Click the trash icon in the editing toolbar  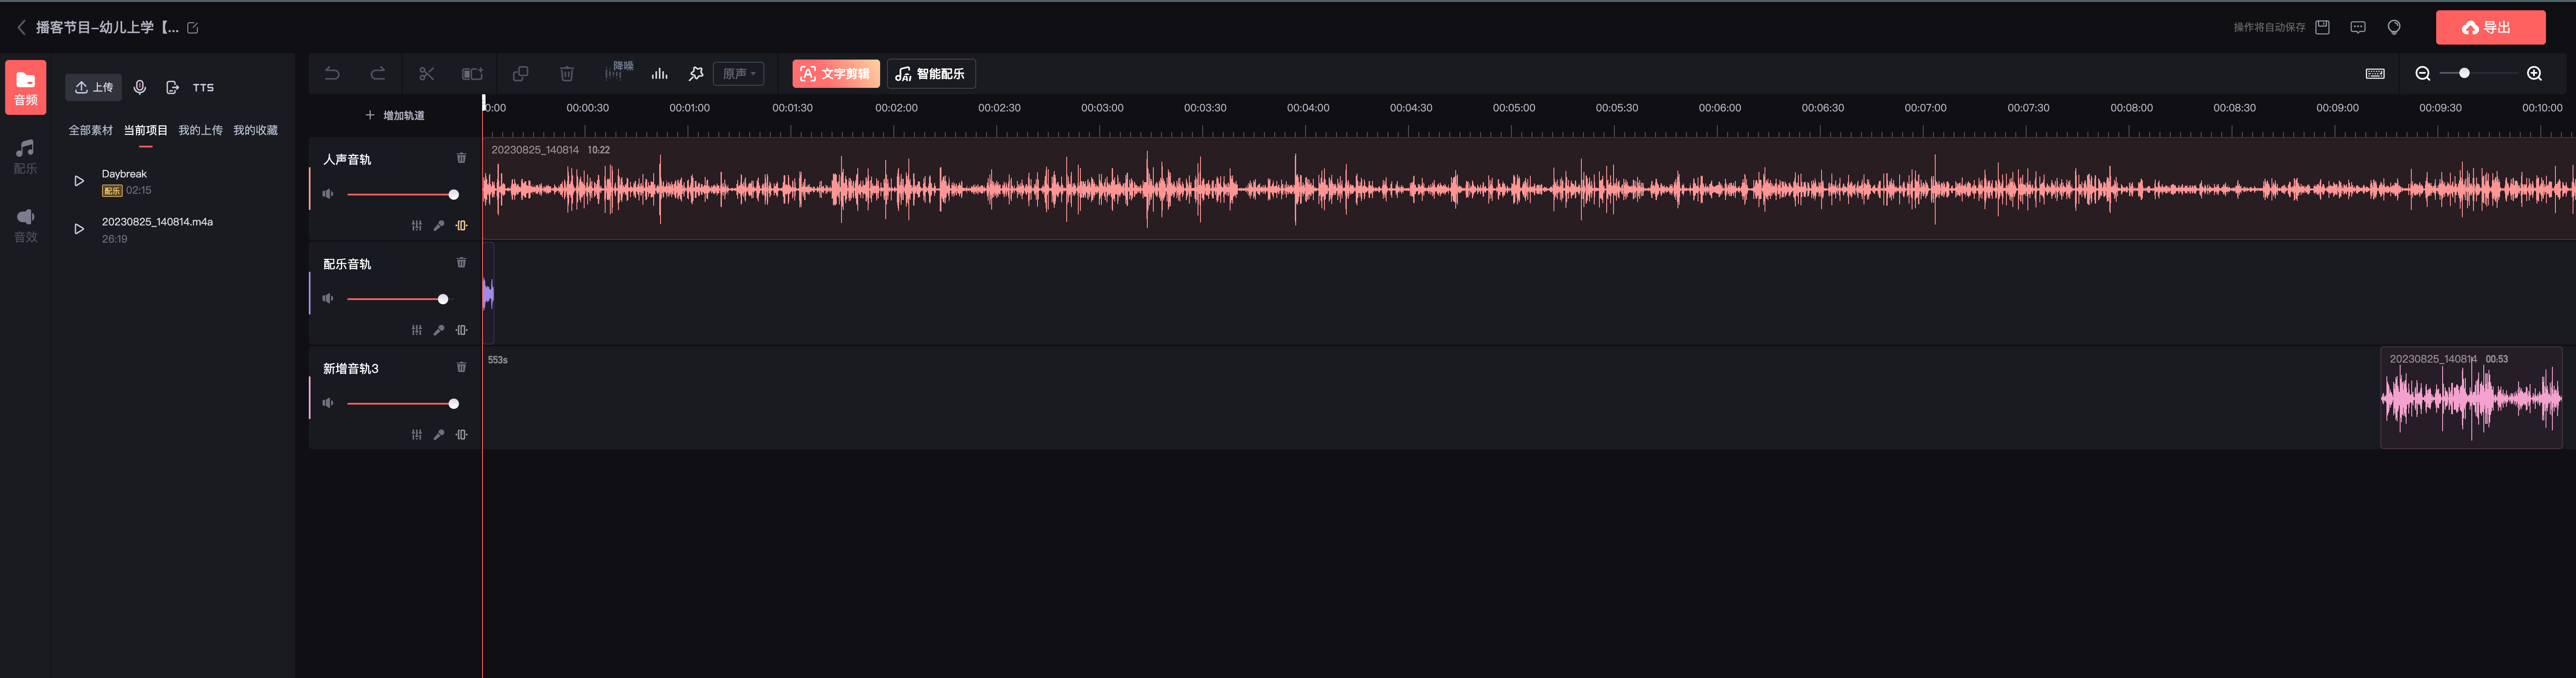coord(567,74)
